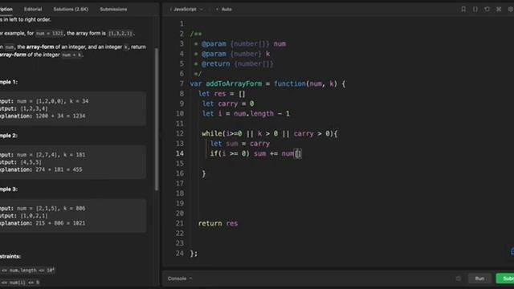Click '@param {number[]} num' comment line
The image size is (514, 289).
240,44
